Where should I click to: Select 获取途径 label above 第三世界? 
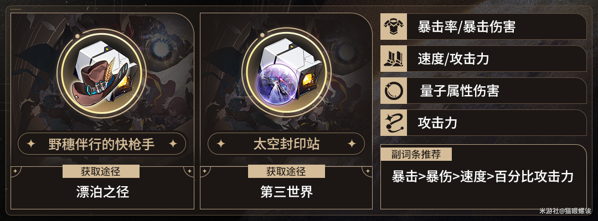point(286,171)
